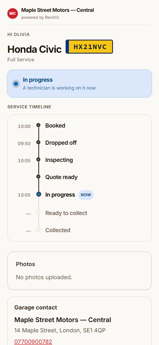Click the Ready to collect label
159x345 pixels.
point(66,213)
